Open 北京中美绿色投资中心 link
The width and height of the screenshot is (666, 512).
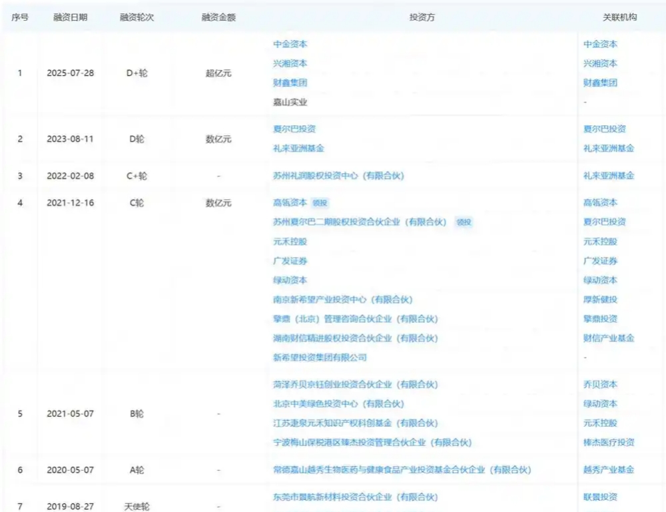(338, 403)
